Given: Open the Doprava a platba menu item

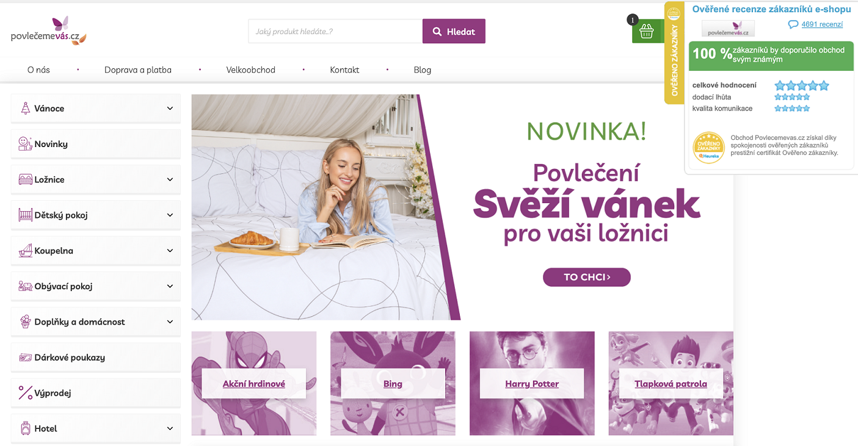Looking at the screenshot, I should pyautogui.click(x=138, y=70).
